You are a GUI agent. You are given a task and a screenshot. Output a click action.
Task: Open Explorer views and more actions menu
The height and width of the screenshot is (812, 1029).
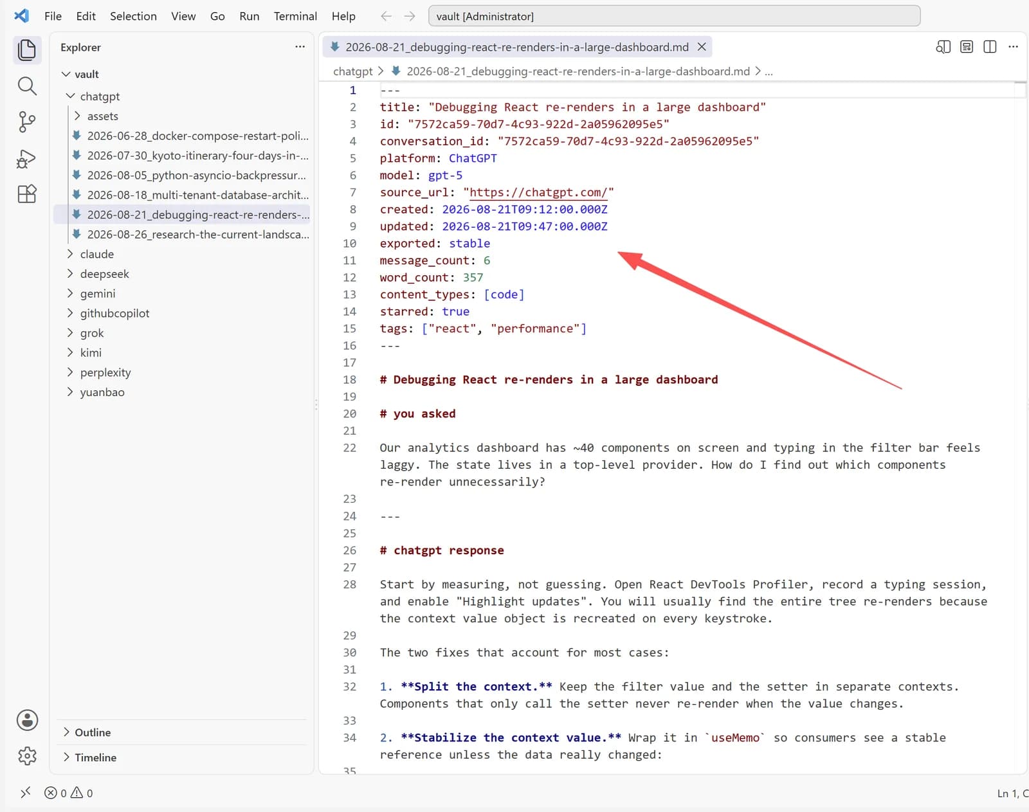pyautogui.click(x=300, y=47)
